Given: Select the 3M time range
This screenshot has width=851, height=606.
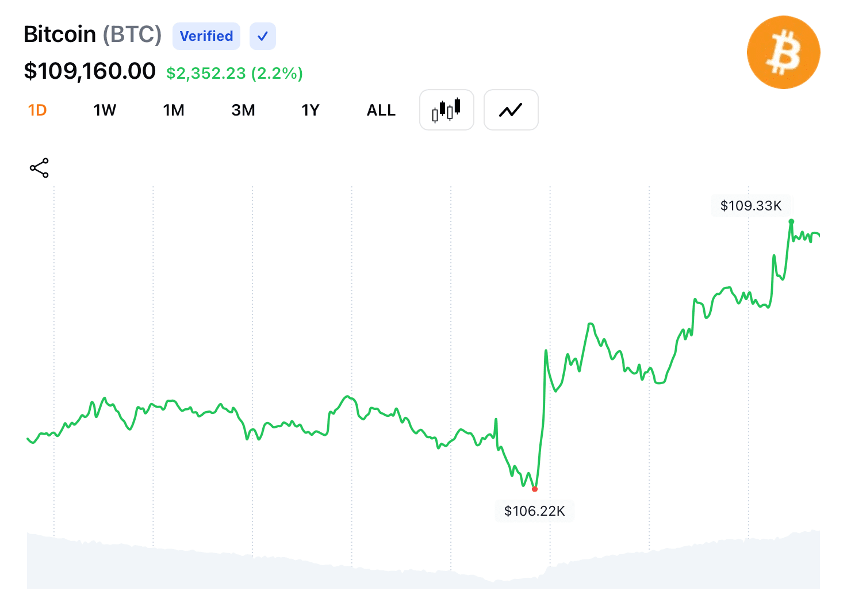Looking at the screenshot, I should point(243,110).
